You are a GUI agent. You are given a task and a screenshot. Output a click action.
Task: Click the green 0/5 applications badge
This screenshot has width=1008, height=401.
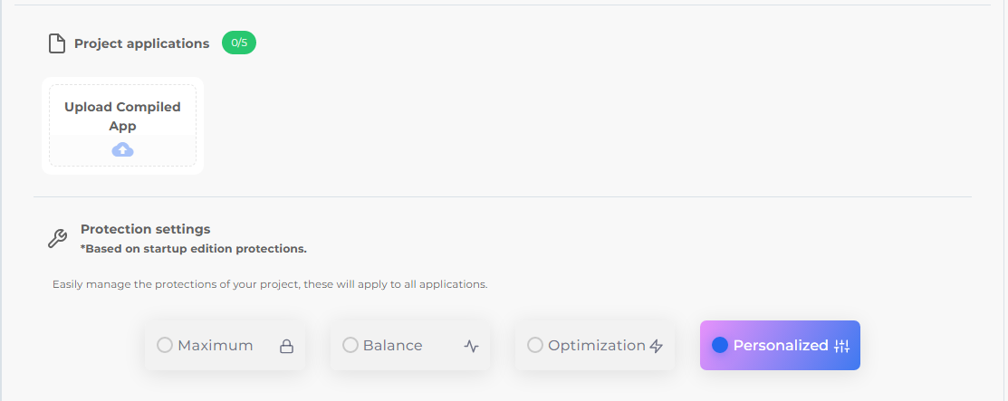[x=239, y=43]
